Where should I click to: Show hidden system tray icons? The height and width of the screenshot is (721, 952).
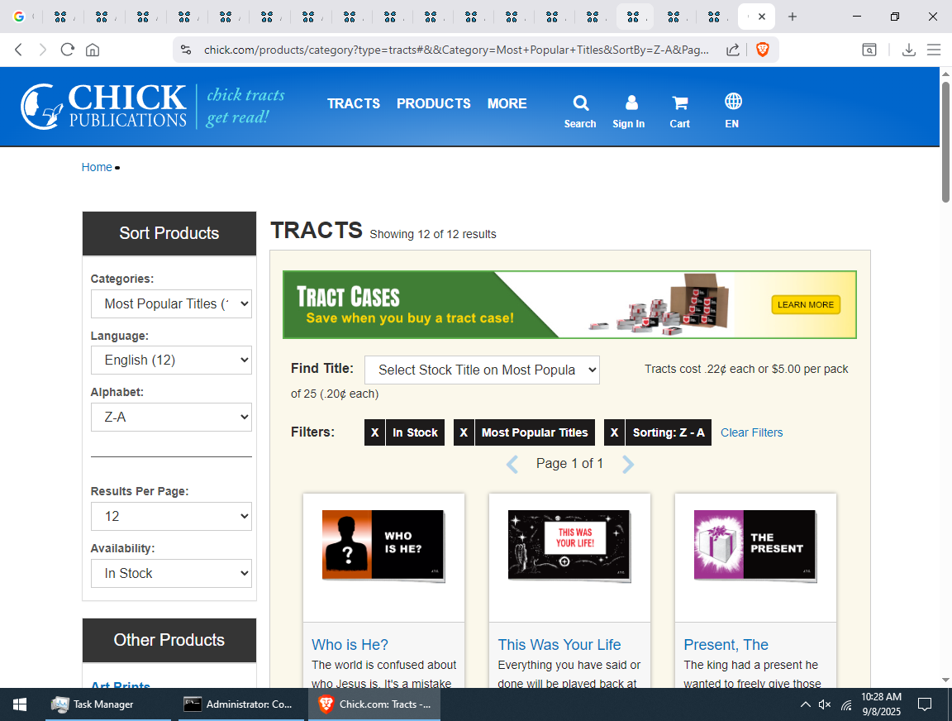pos(805,704)
